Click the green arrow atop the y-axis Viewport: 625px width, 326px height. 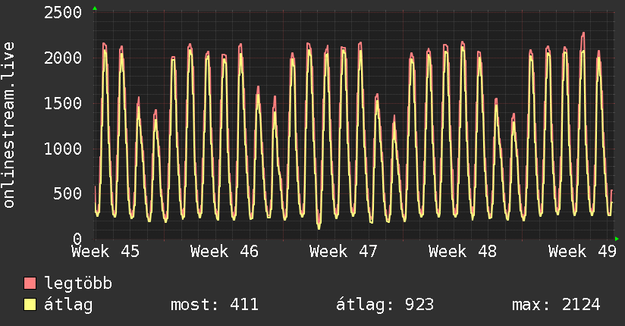pos(95,8)
